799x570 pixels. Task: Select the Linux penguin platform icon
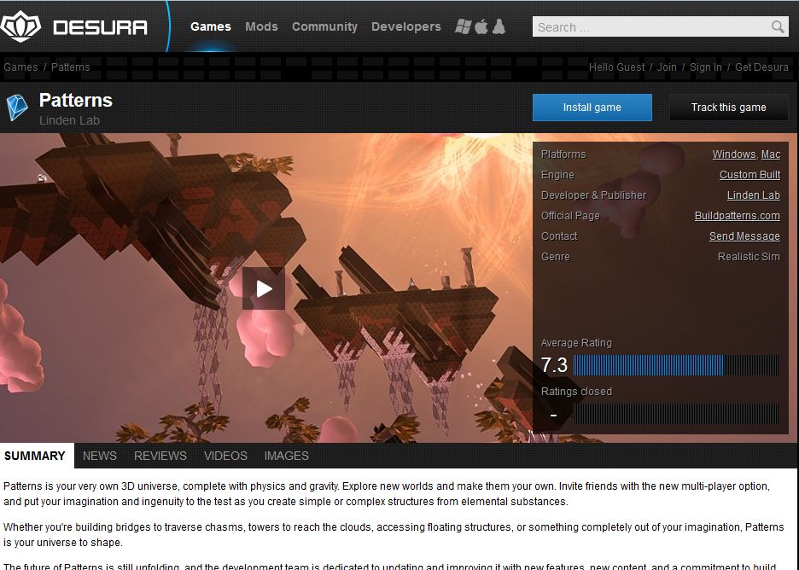(x=499, y=26)
